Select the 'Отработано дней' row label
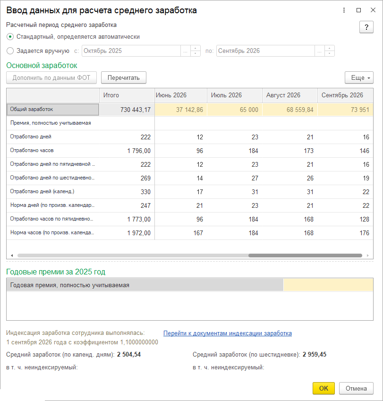 (x=53, y=137)
